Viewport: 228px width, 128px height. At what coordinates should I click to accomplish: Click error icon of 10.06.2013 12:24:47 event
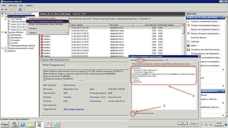point(42,45)
